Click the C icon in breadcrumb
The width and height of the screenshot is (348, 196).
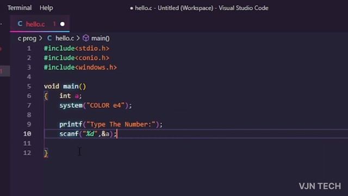49,38
